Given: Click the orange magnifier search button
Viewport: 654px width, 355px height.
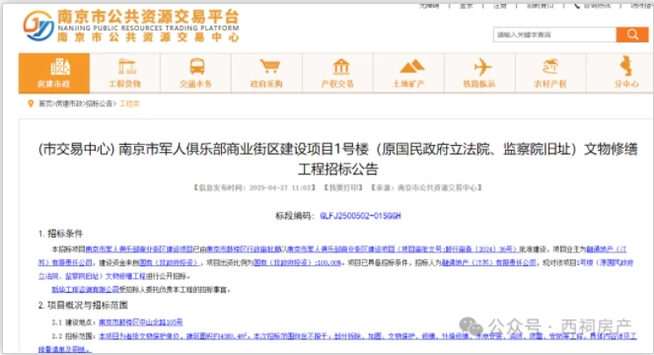Looking at the screenshot, I should [x=632, y=35].
